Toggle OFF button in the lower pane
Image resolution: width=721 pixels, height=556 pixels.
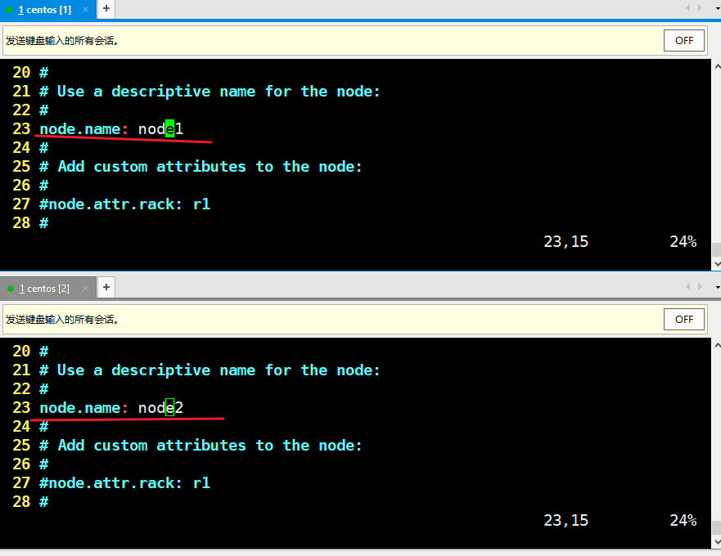683,320
